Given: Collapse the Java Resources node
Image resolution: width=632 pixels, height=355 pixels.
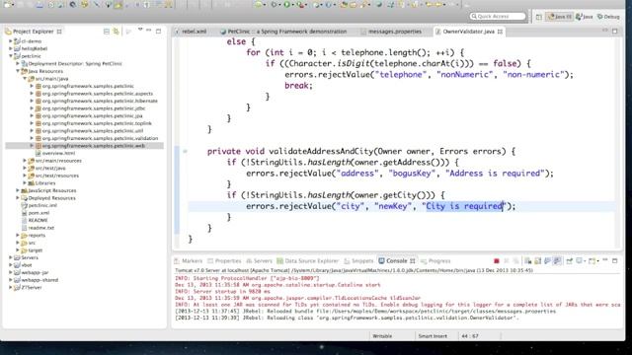Looking at the screenshot, I should [x=18, y=71].
